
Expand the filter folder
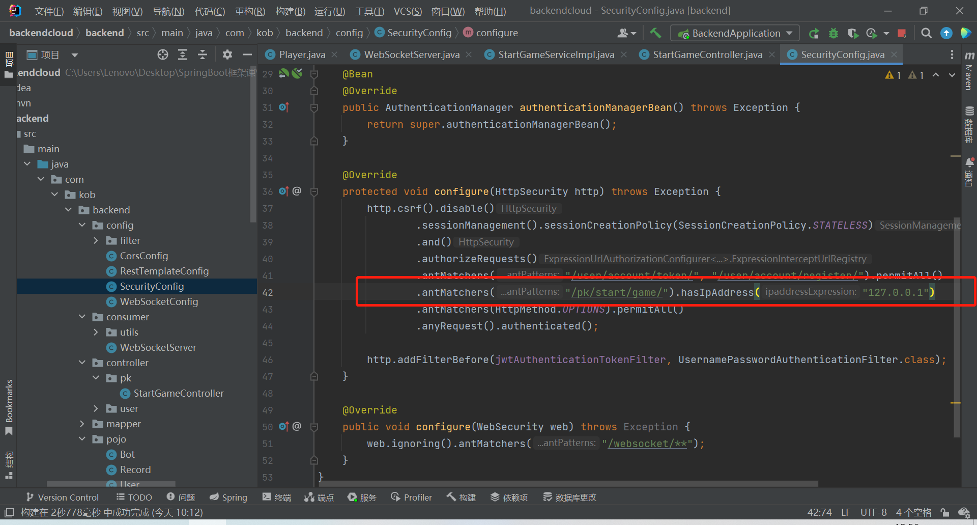pos(96,240)
